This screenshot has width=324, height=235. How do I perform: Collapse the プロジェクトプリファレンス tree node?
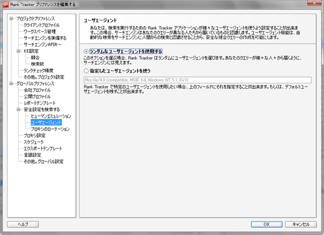click(12, 18)
